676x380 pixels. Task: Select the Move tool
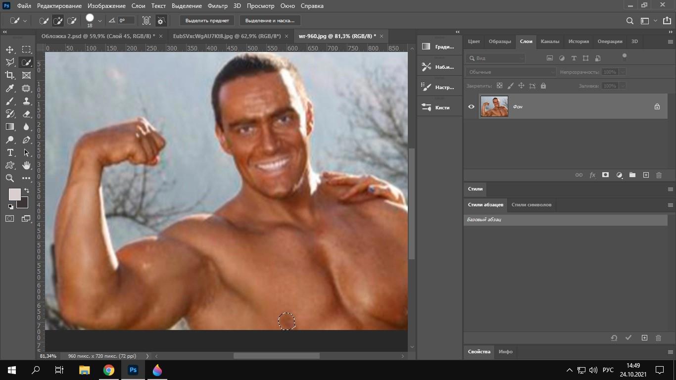coord(10,49)
